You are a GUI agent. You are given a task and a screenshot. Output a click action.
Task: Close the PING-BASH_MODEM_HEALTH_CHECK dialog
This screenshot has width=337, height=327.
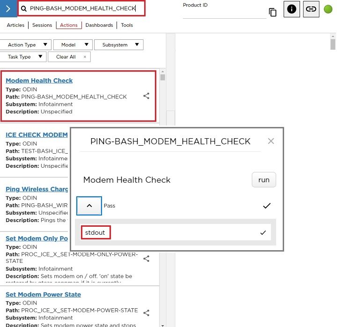pos(271,141)
